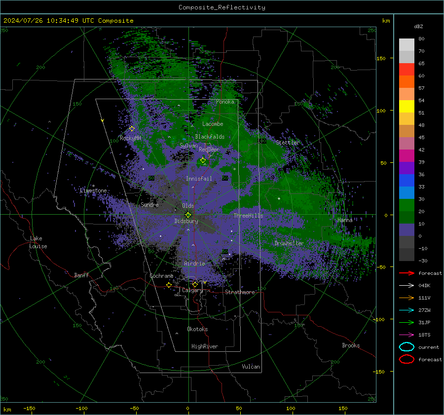Click the radar site diamond above Didsbury
Viewport: 444px width, 415px height.
point(188,215)
